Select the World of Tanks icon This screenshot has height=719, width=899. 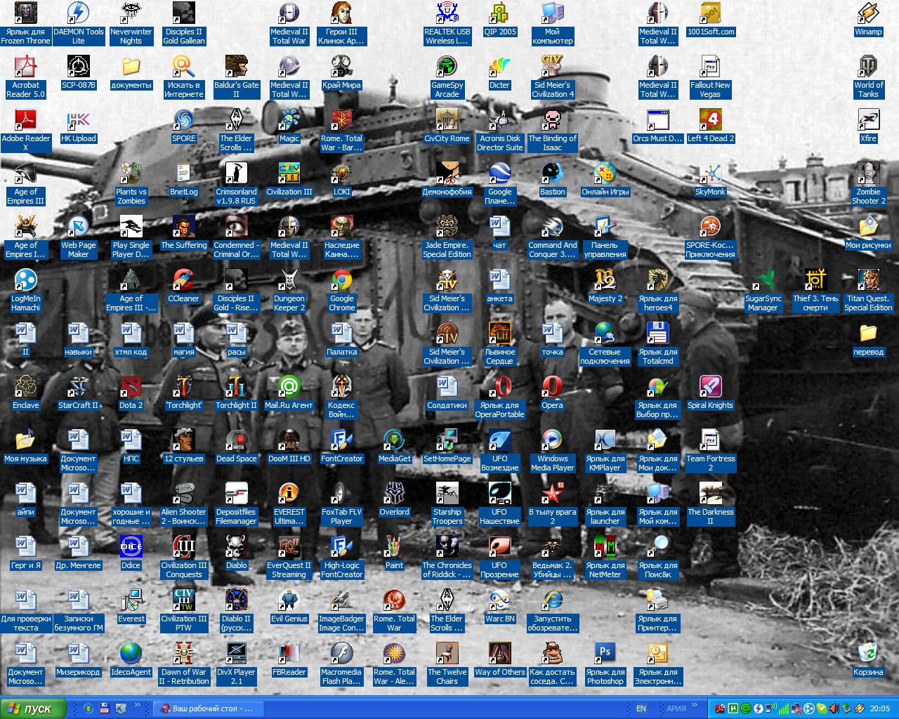[868, 77]
